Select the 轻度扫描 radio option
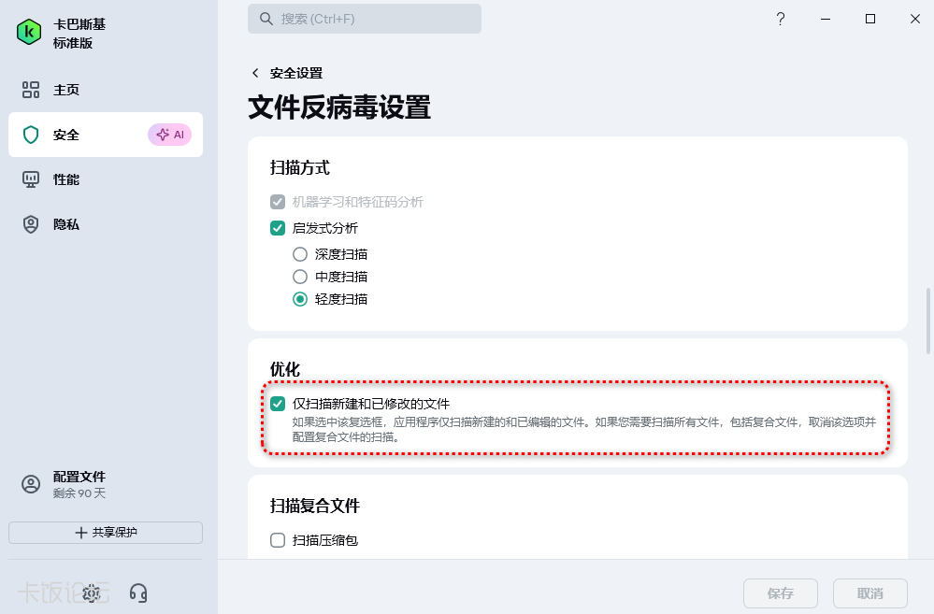The width and height of the screenshot is (934, 614). coord(300,299)
